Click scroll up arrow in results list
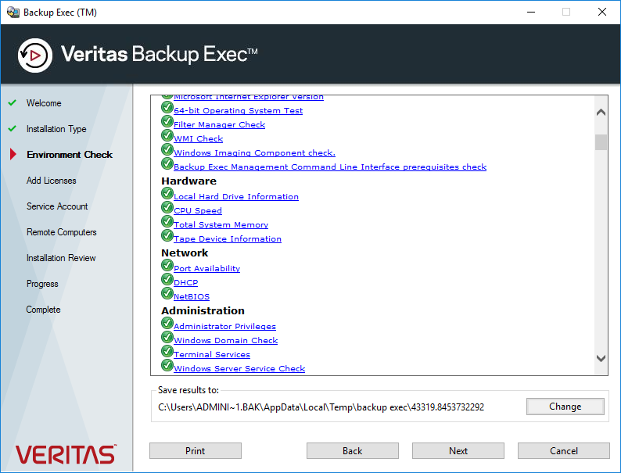Image resolution: width=621 pixels, height=473 pixels. coord(601,113)
